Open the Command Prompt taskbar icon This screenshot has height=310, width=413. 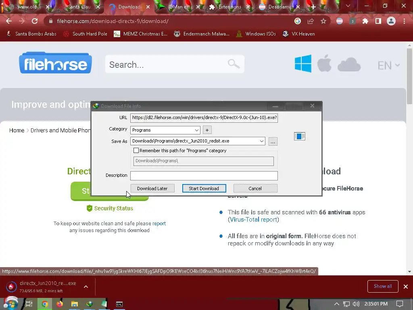coord(119,304)
